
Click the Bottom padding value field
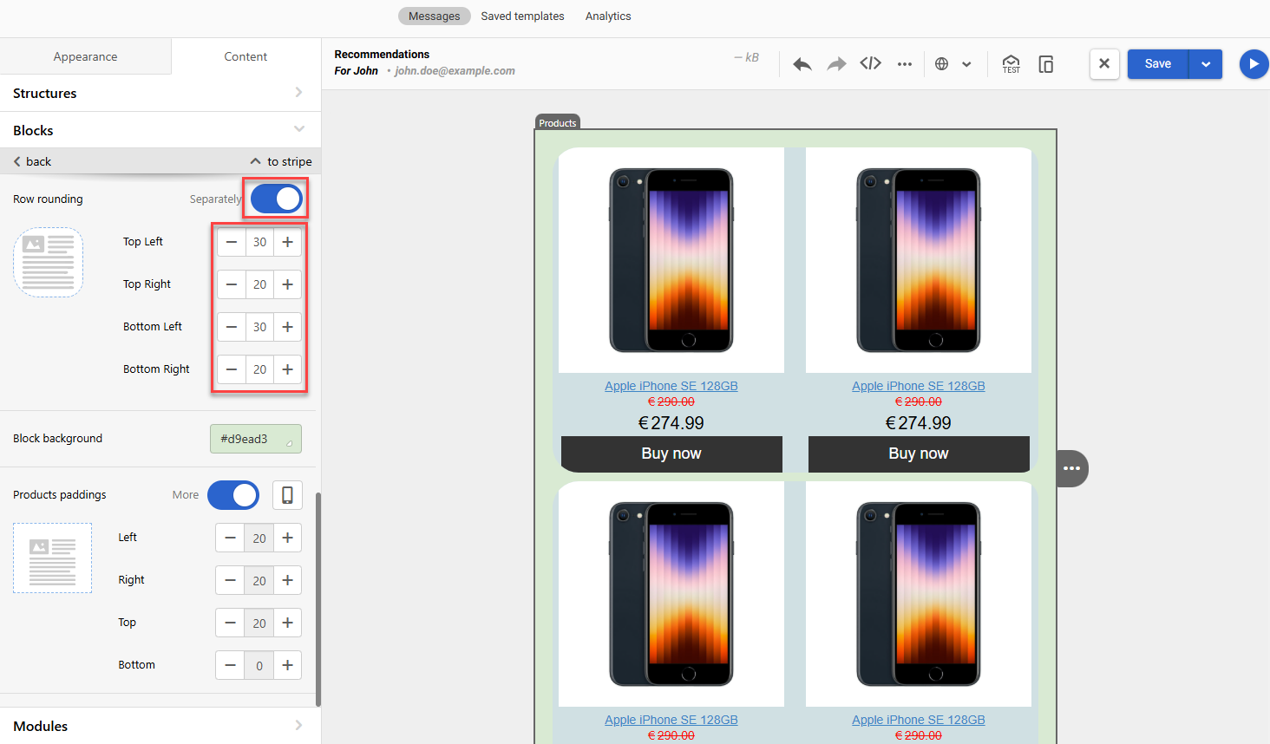point(259,665)
